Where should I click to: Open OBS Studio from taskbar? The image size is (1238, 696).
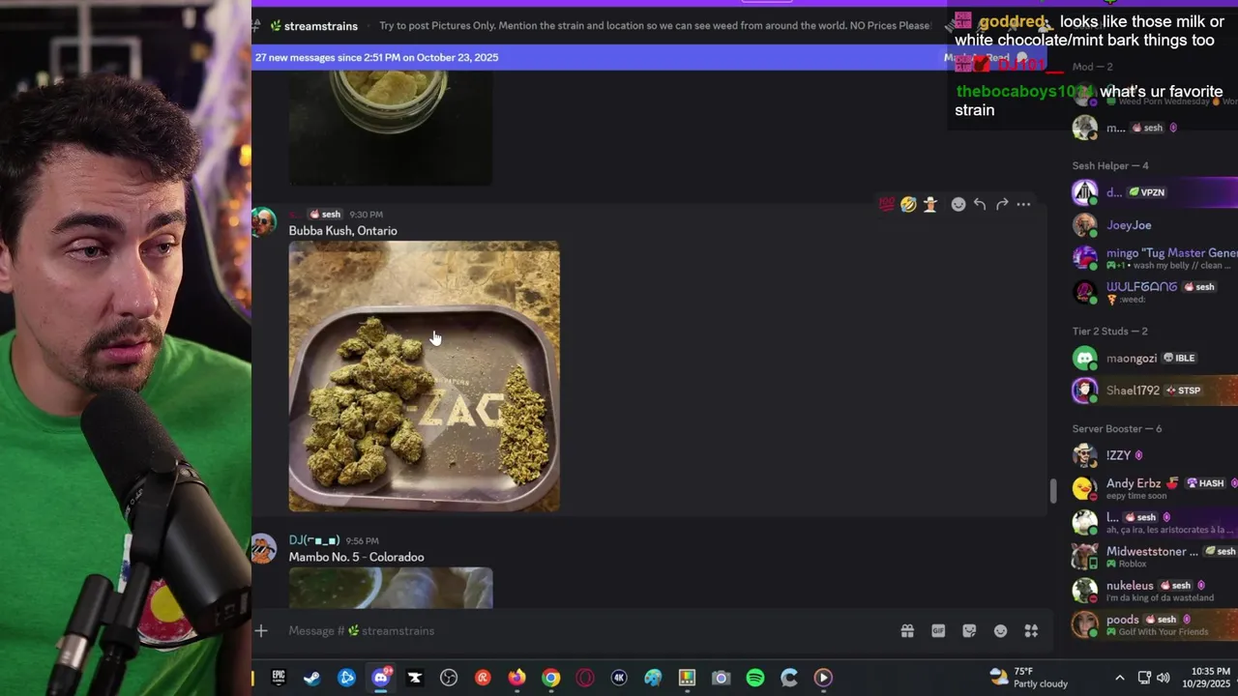pyautogui.click(x=449, y=678)
